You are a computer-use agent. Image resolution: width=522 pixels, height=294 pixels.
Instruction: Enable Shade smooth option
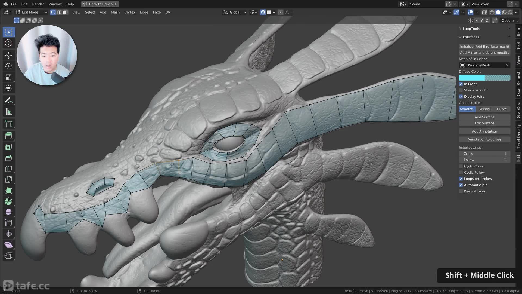(461, 90)
